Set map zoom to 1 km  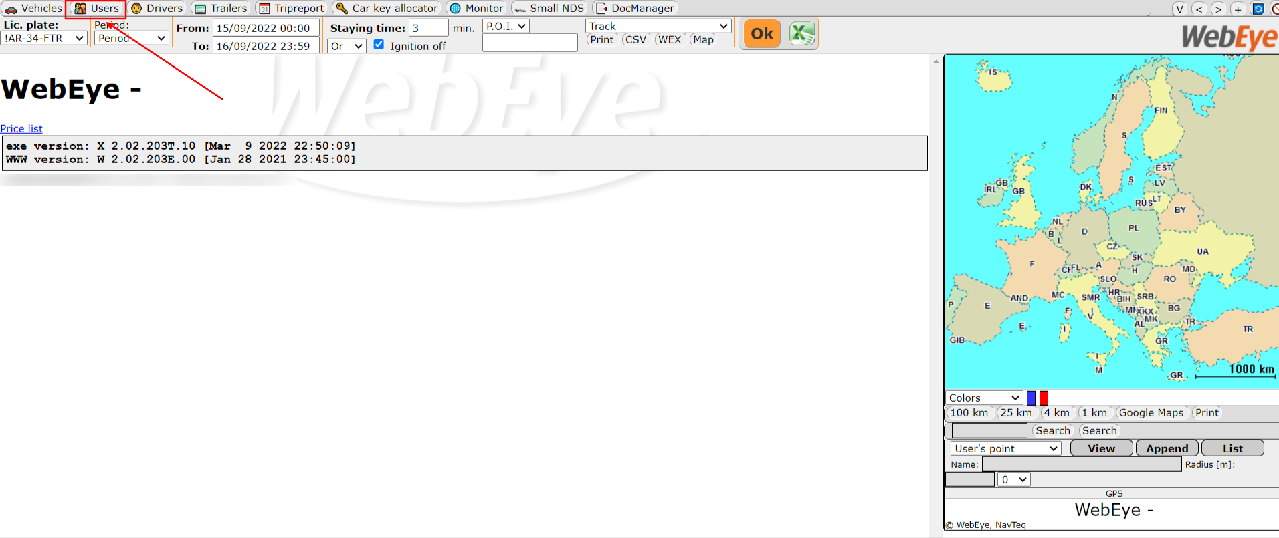point(1094,413)
